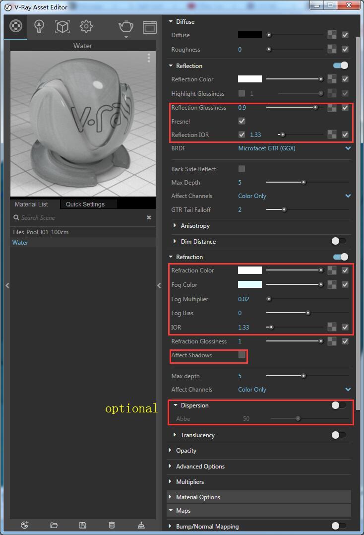The height and width of the screenshot is (535, 364).
Task: Enable the Dispersion switch
Action: tap(339, 405)
